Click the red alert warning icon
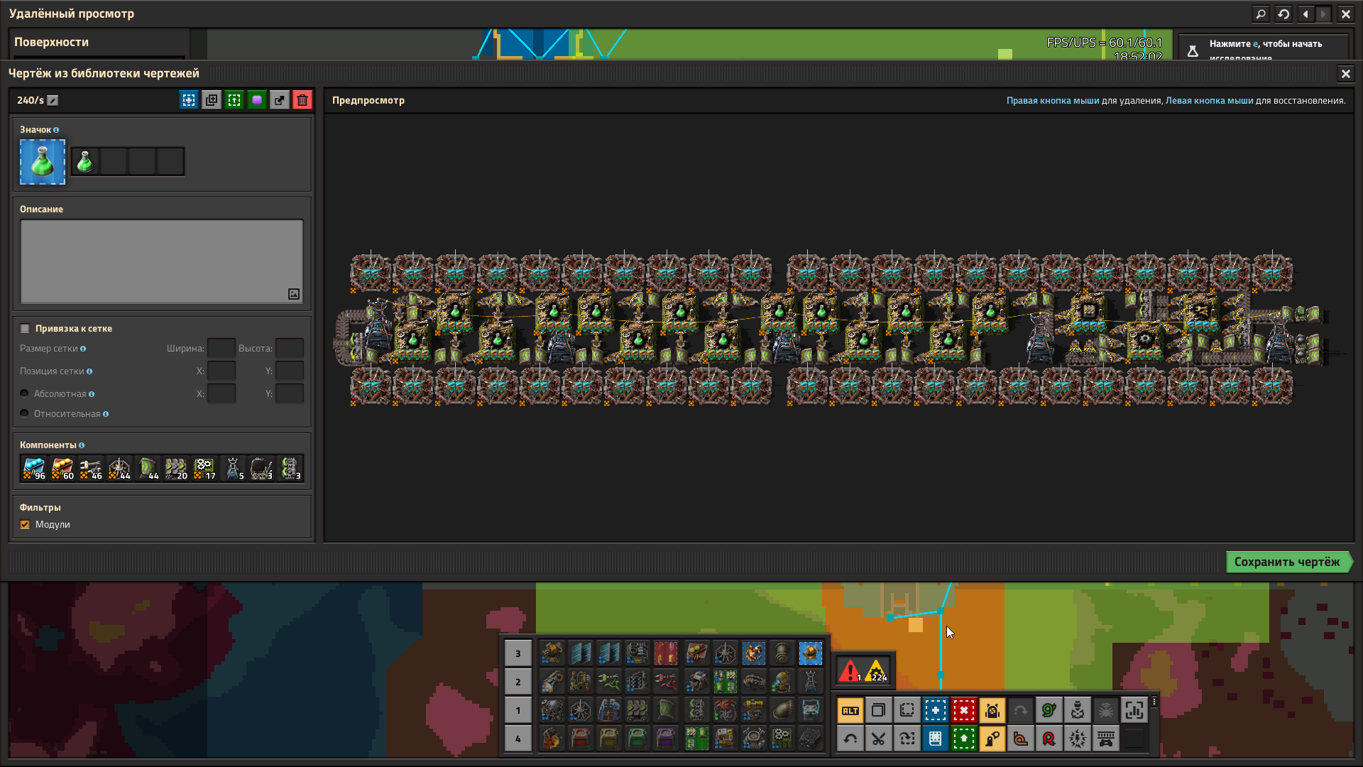Screen dimensions: 1363x767 tap(850, 670)
